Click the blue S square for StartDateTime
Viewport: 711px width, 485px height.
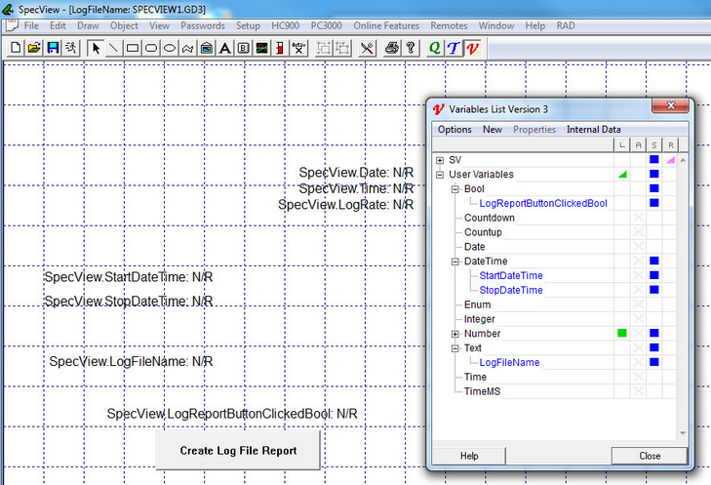point(653,275)
